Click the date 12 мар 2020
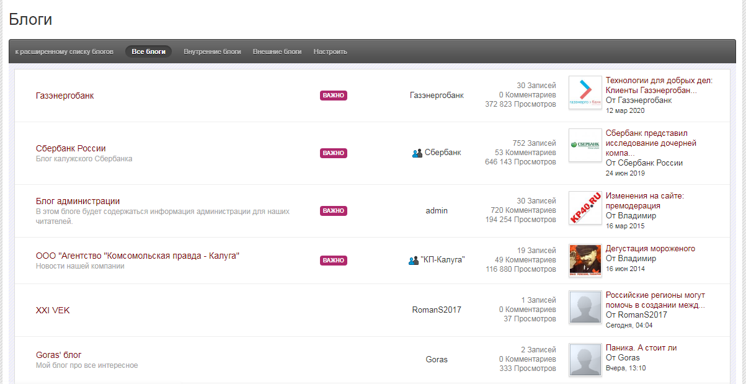746x384 pixels. (625, 110)
